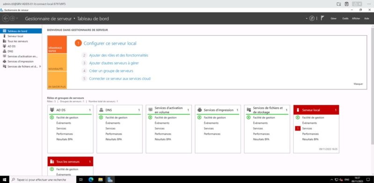
Task: Open Task View on taskbar
Action: coord(81,179)
